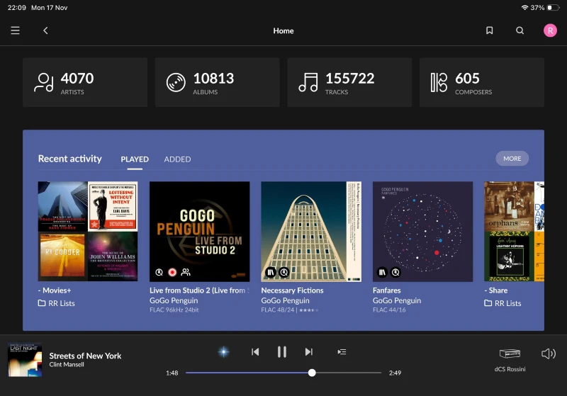Click the library badge on Necessary Fictions cover

[x=271, y=272]
